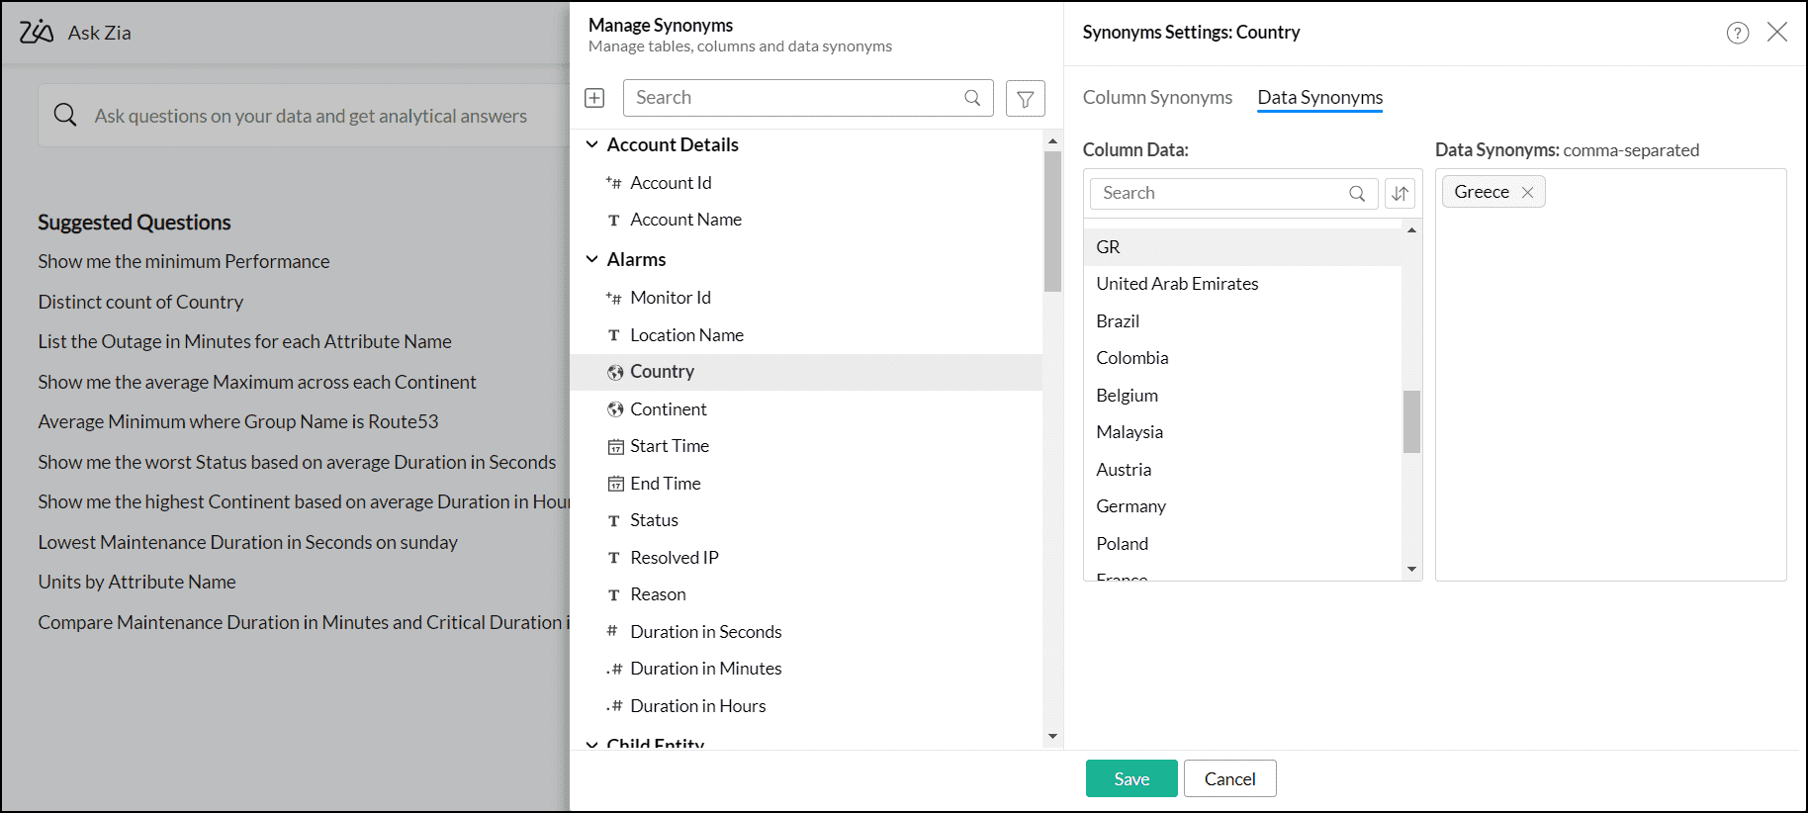Image resolution: width=1808 pixels, height=813 pixels.
Task: Open the filter funnel icon
Action: (x=1026, y=98)
